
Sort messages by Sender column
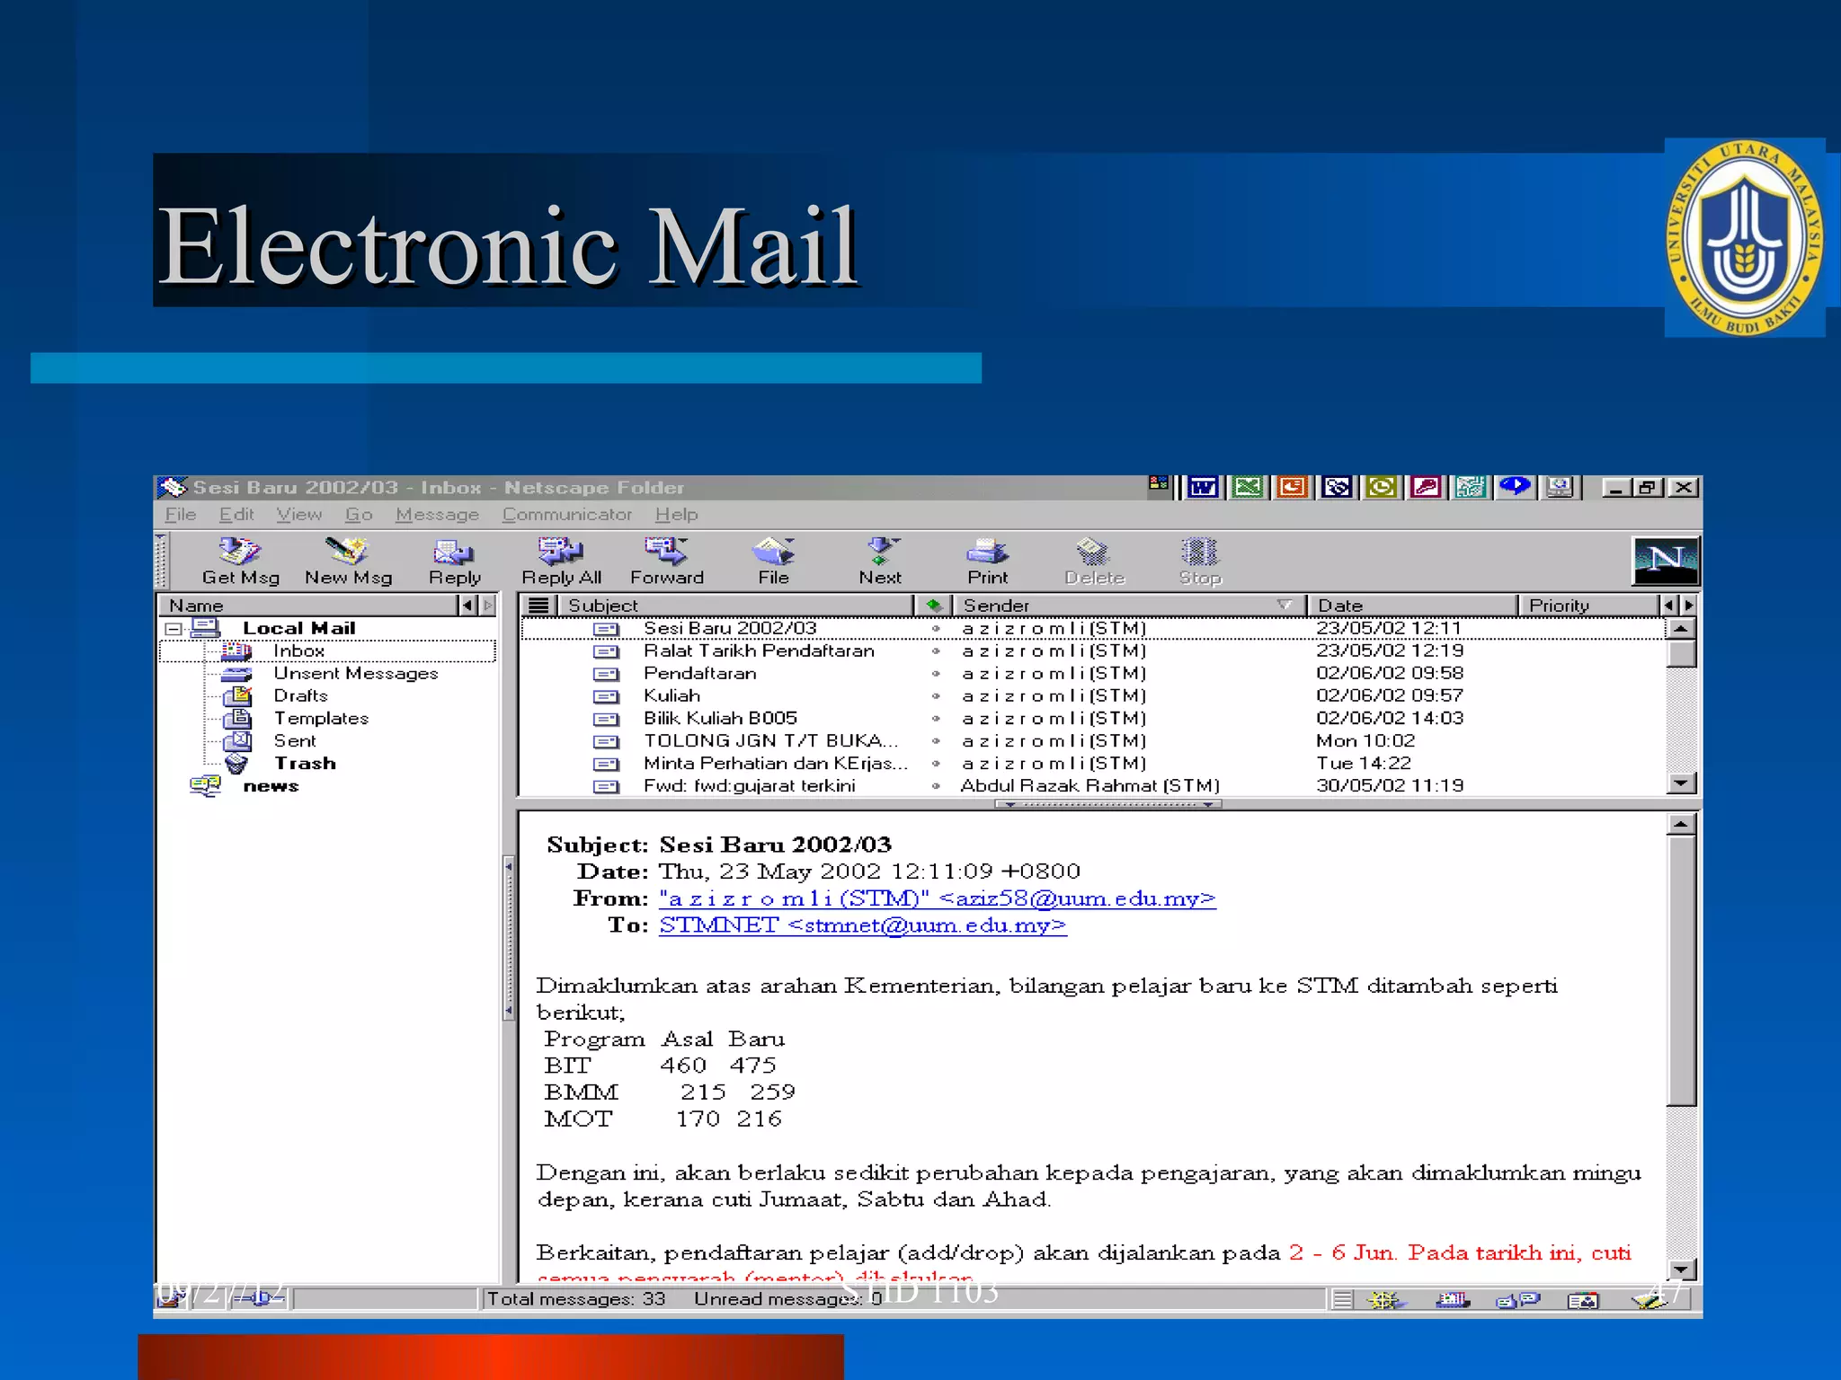1129,606
